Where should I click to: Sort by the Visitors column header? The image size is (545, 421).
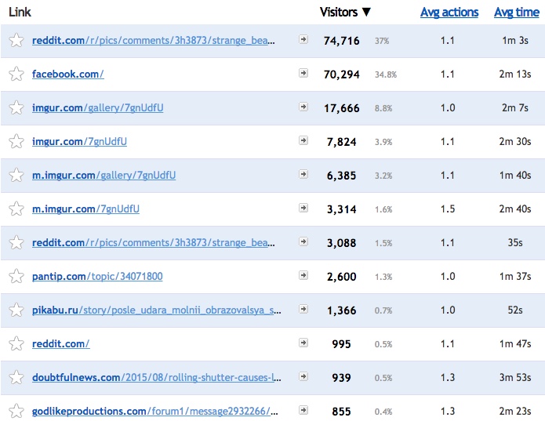(345, 13)
